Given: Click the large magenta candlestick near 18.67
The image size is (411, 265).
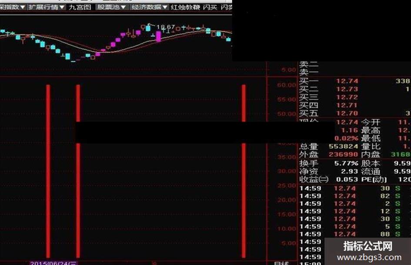Looking at the screenshot, I should coord(158,37).
